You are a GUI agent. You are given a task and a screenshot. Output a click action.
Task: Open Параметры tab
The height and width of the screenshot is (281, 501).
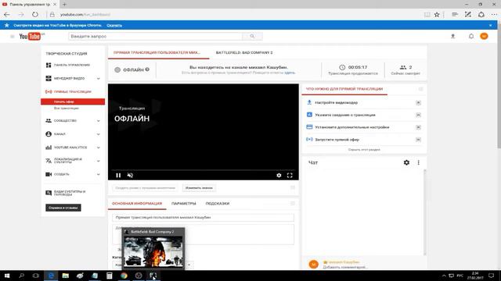coord(184,204)
